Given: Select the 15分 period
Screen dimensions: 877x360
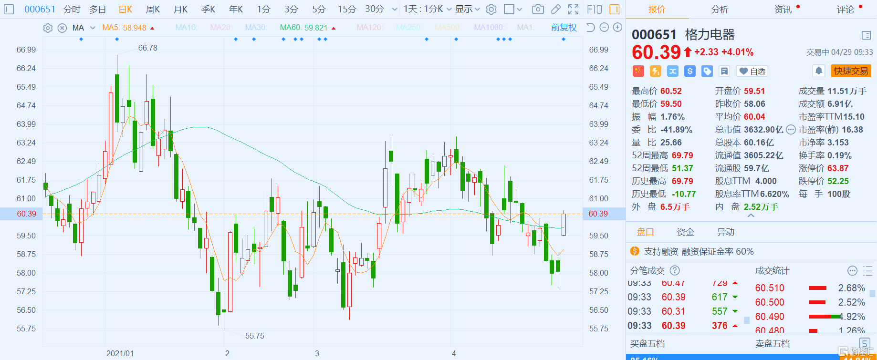Looking at the screenshot, I should [347, 9].
